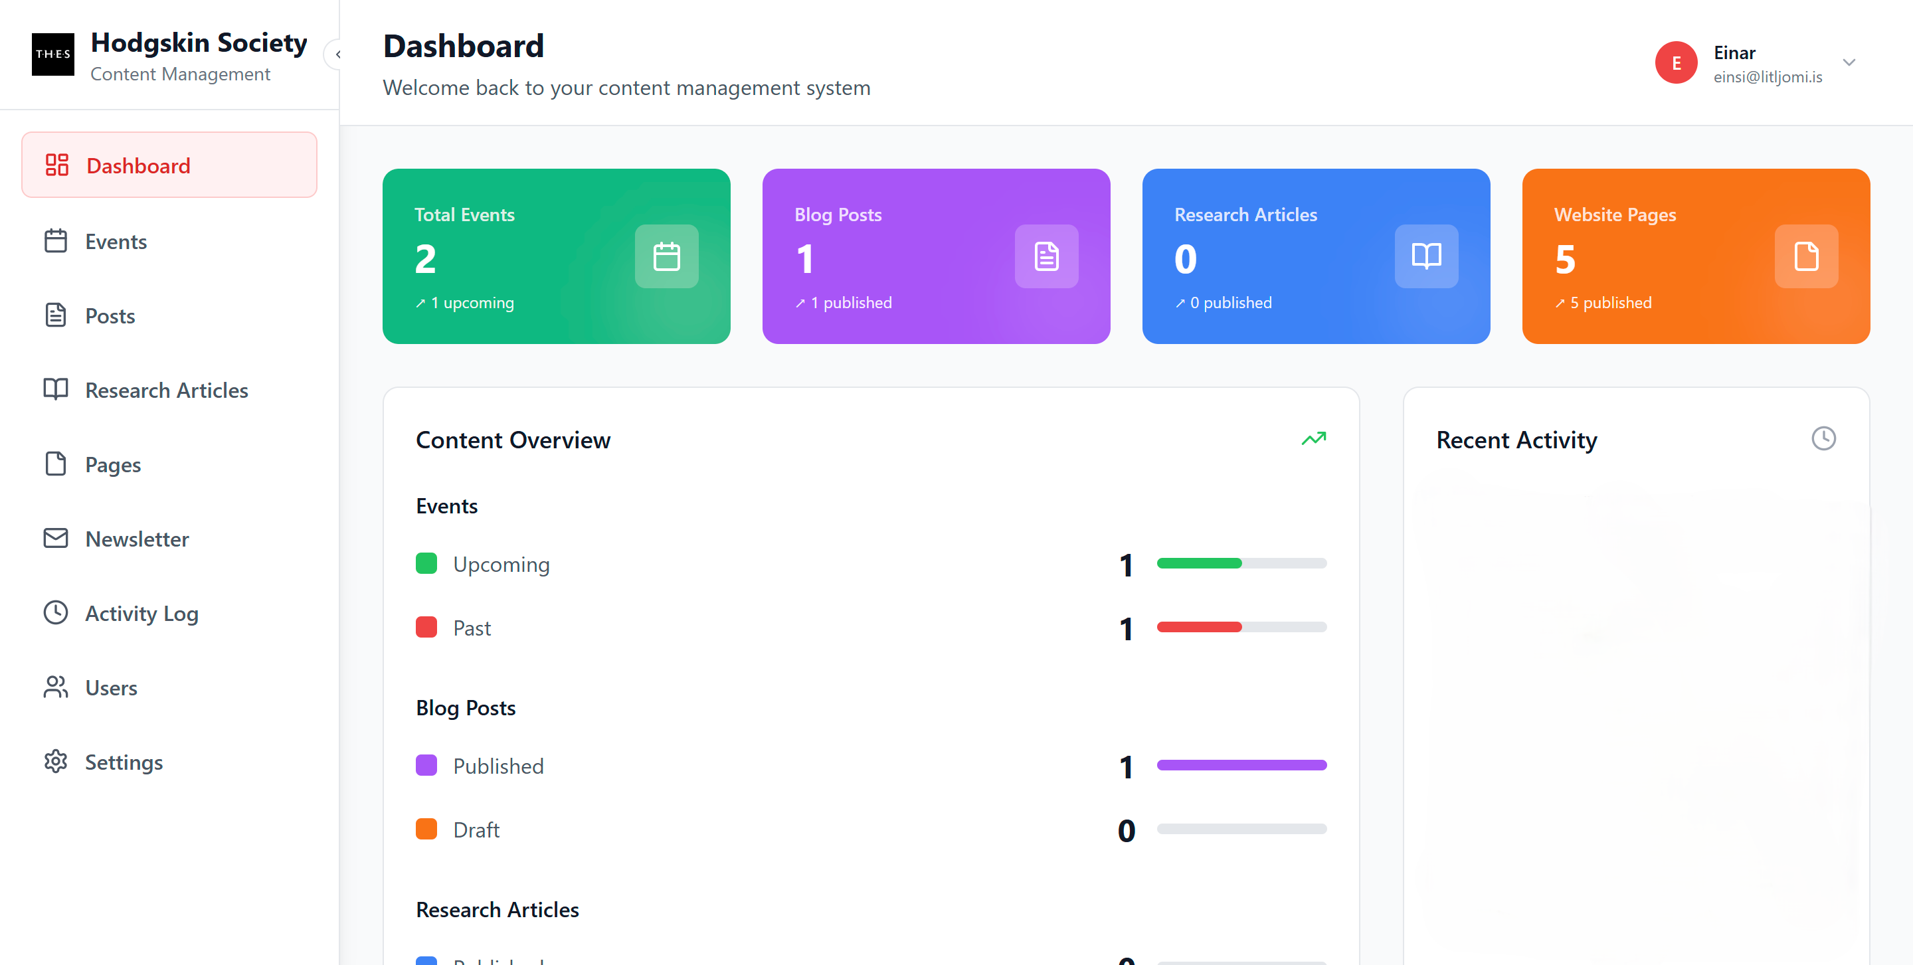Open the Posts document icon in the sidebar
1913x965 pixels.
click(x=56, y=315)
